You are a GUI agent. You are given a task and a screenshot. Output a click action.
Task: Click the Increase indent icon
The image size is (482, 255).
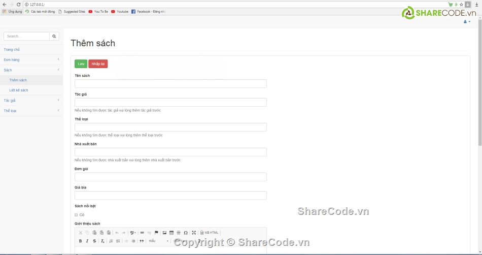[x=133, y=241]
